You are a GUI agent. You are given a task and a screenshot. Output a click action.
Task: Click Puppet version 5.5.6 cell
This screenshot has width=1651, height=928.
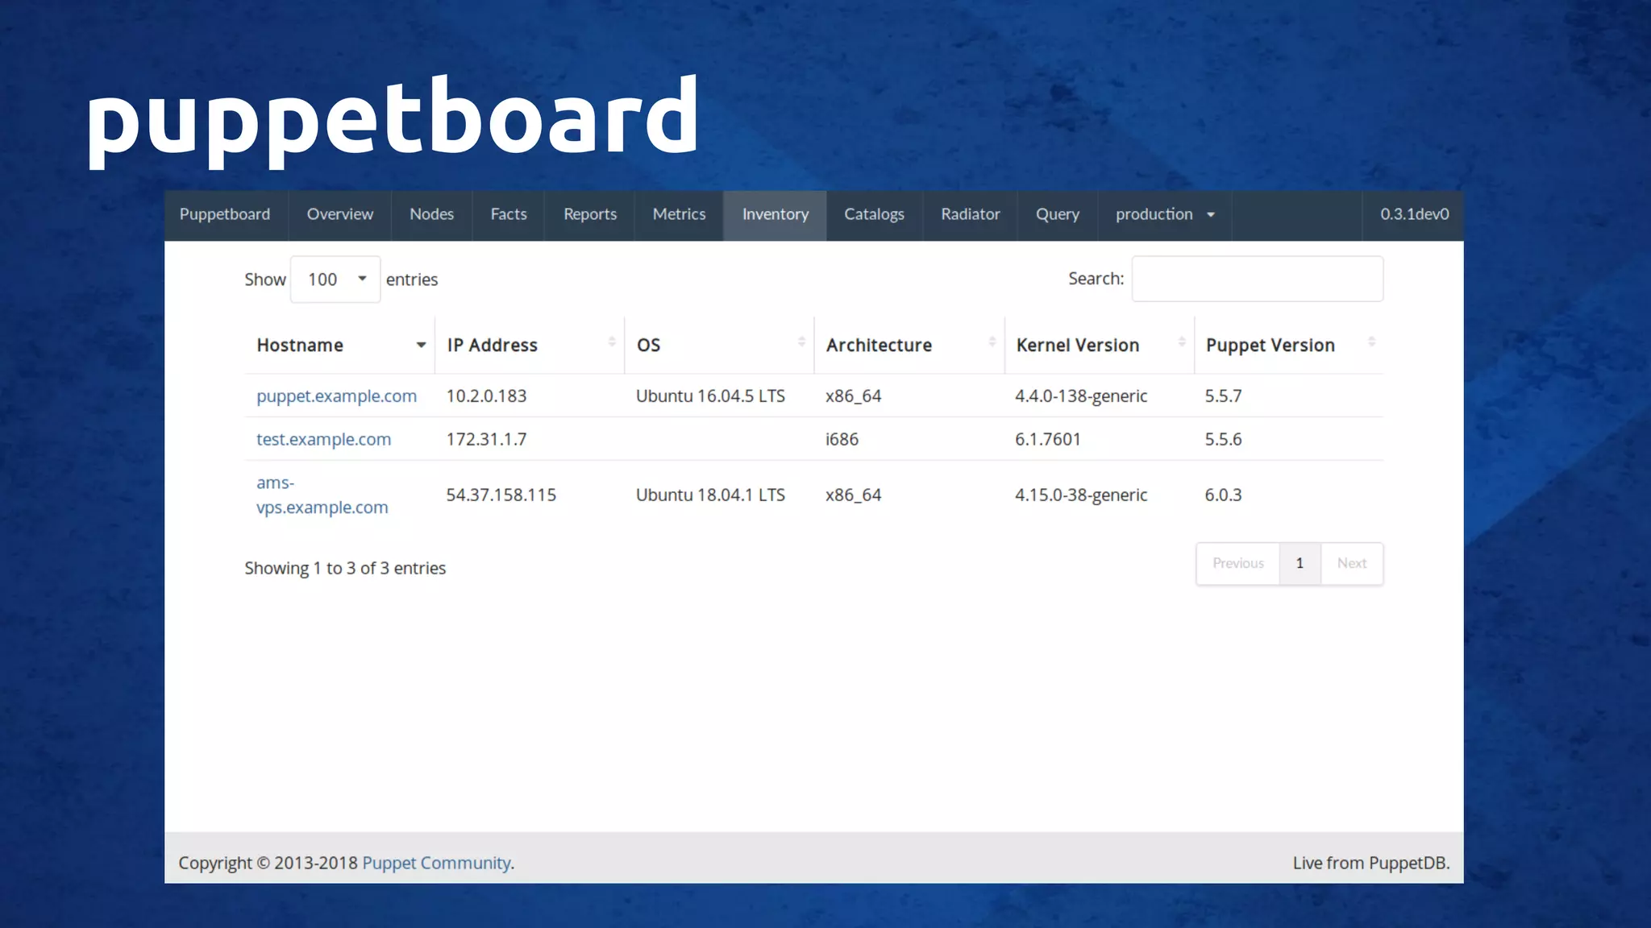pos(1224,440)
